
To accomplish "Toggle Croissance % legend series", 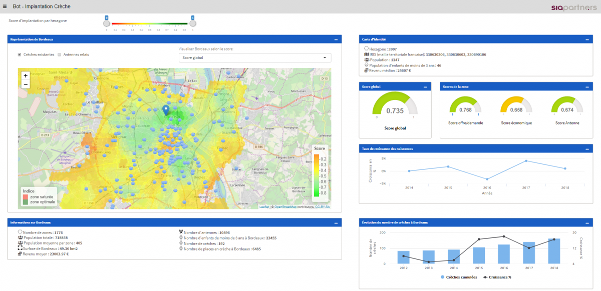I will coord(497,277).
